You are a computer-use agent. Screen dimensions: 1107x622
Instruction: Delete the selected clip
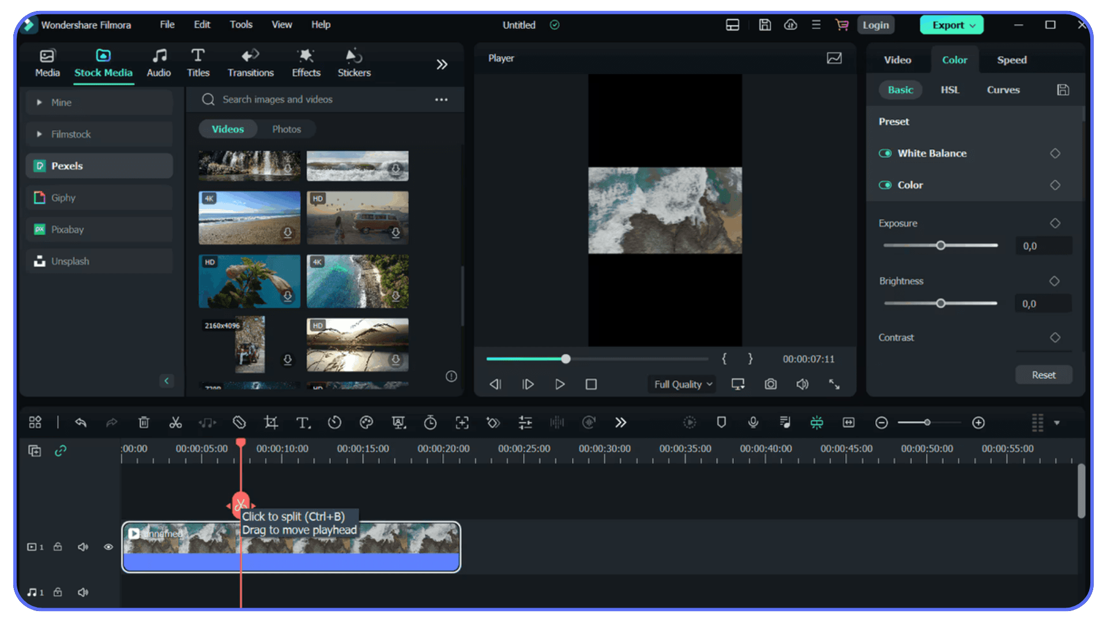pyautogui.click(x=144, y=423)
